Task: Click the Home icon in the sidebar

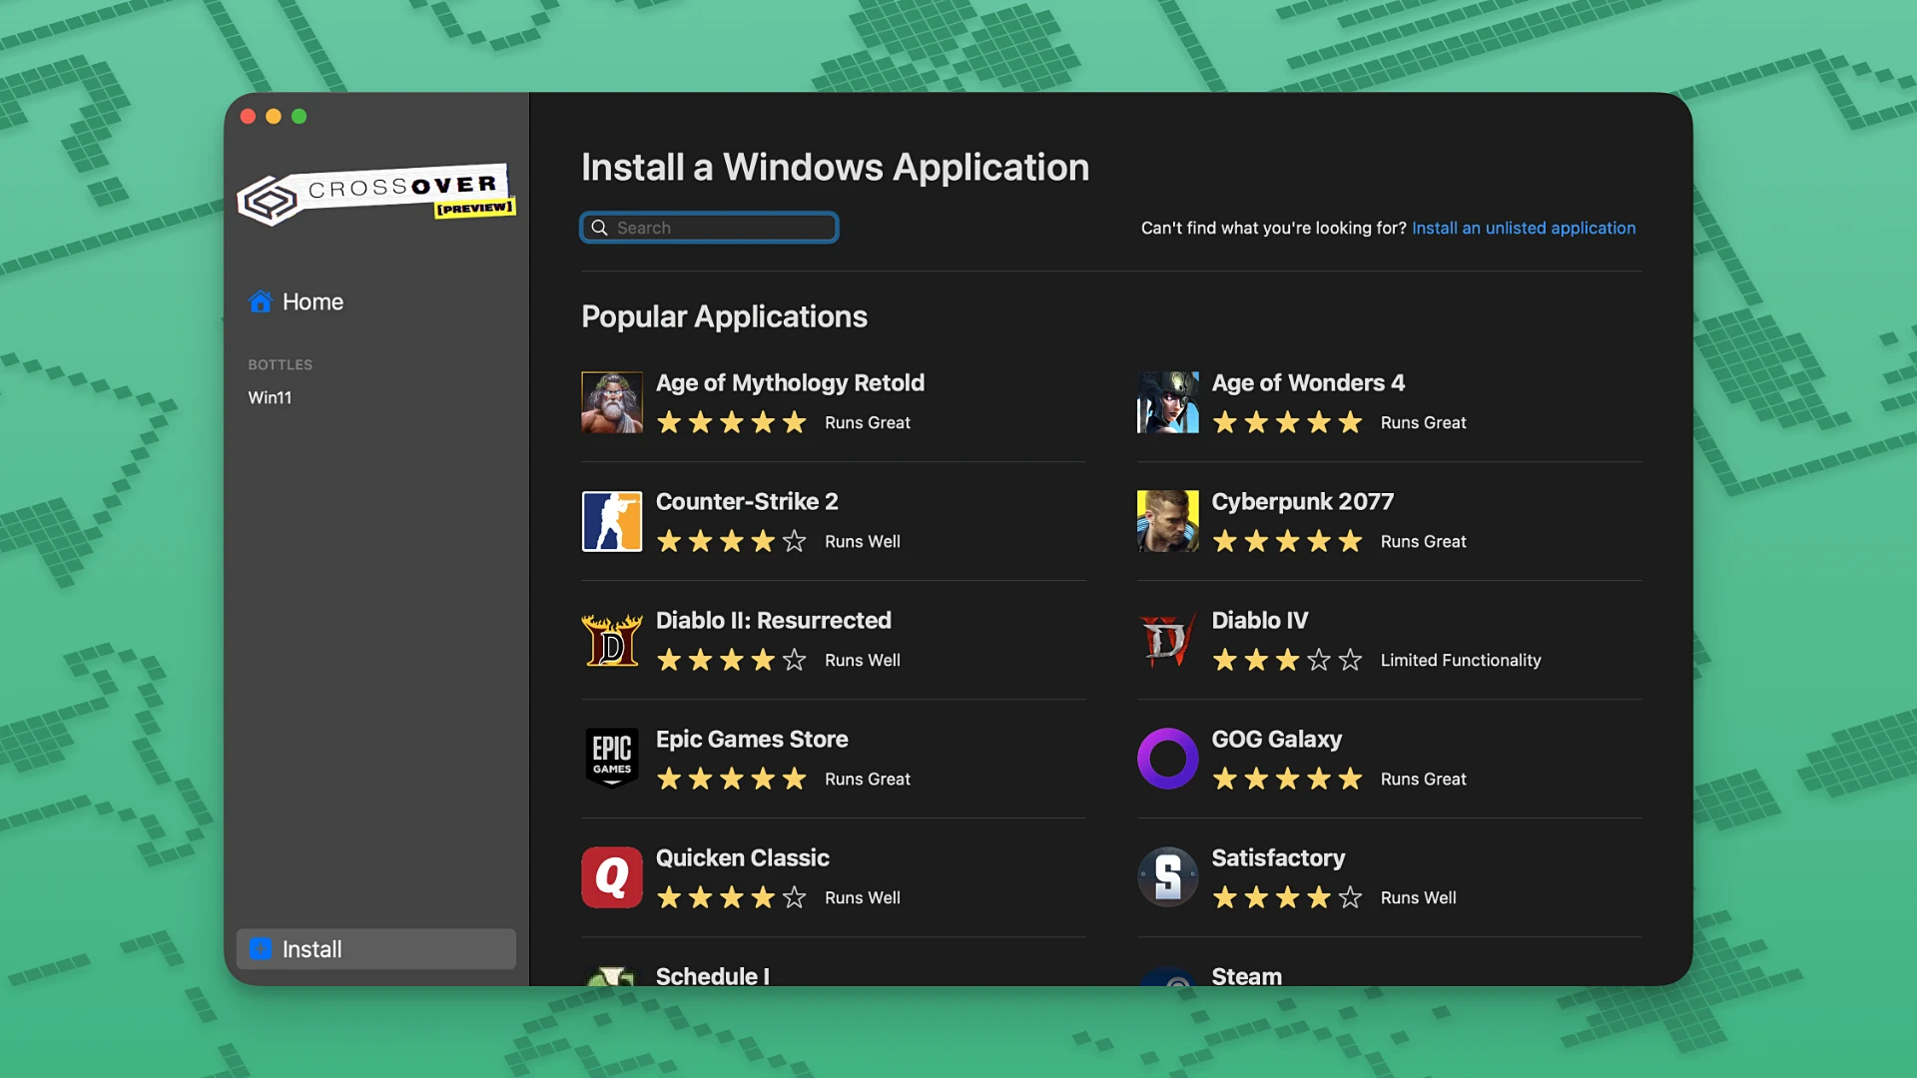Action: coord(261,301)
